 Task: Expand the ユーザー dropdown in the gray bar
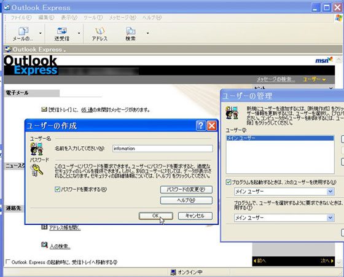(315, 79)
